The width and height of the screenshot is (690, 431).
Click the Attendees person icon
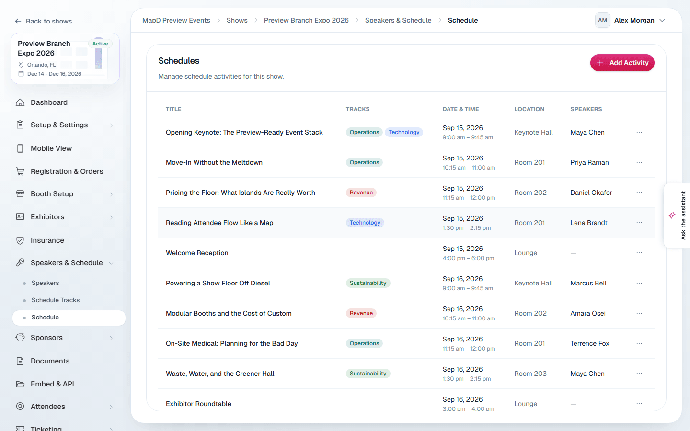(20, 407)
